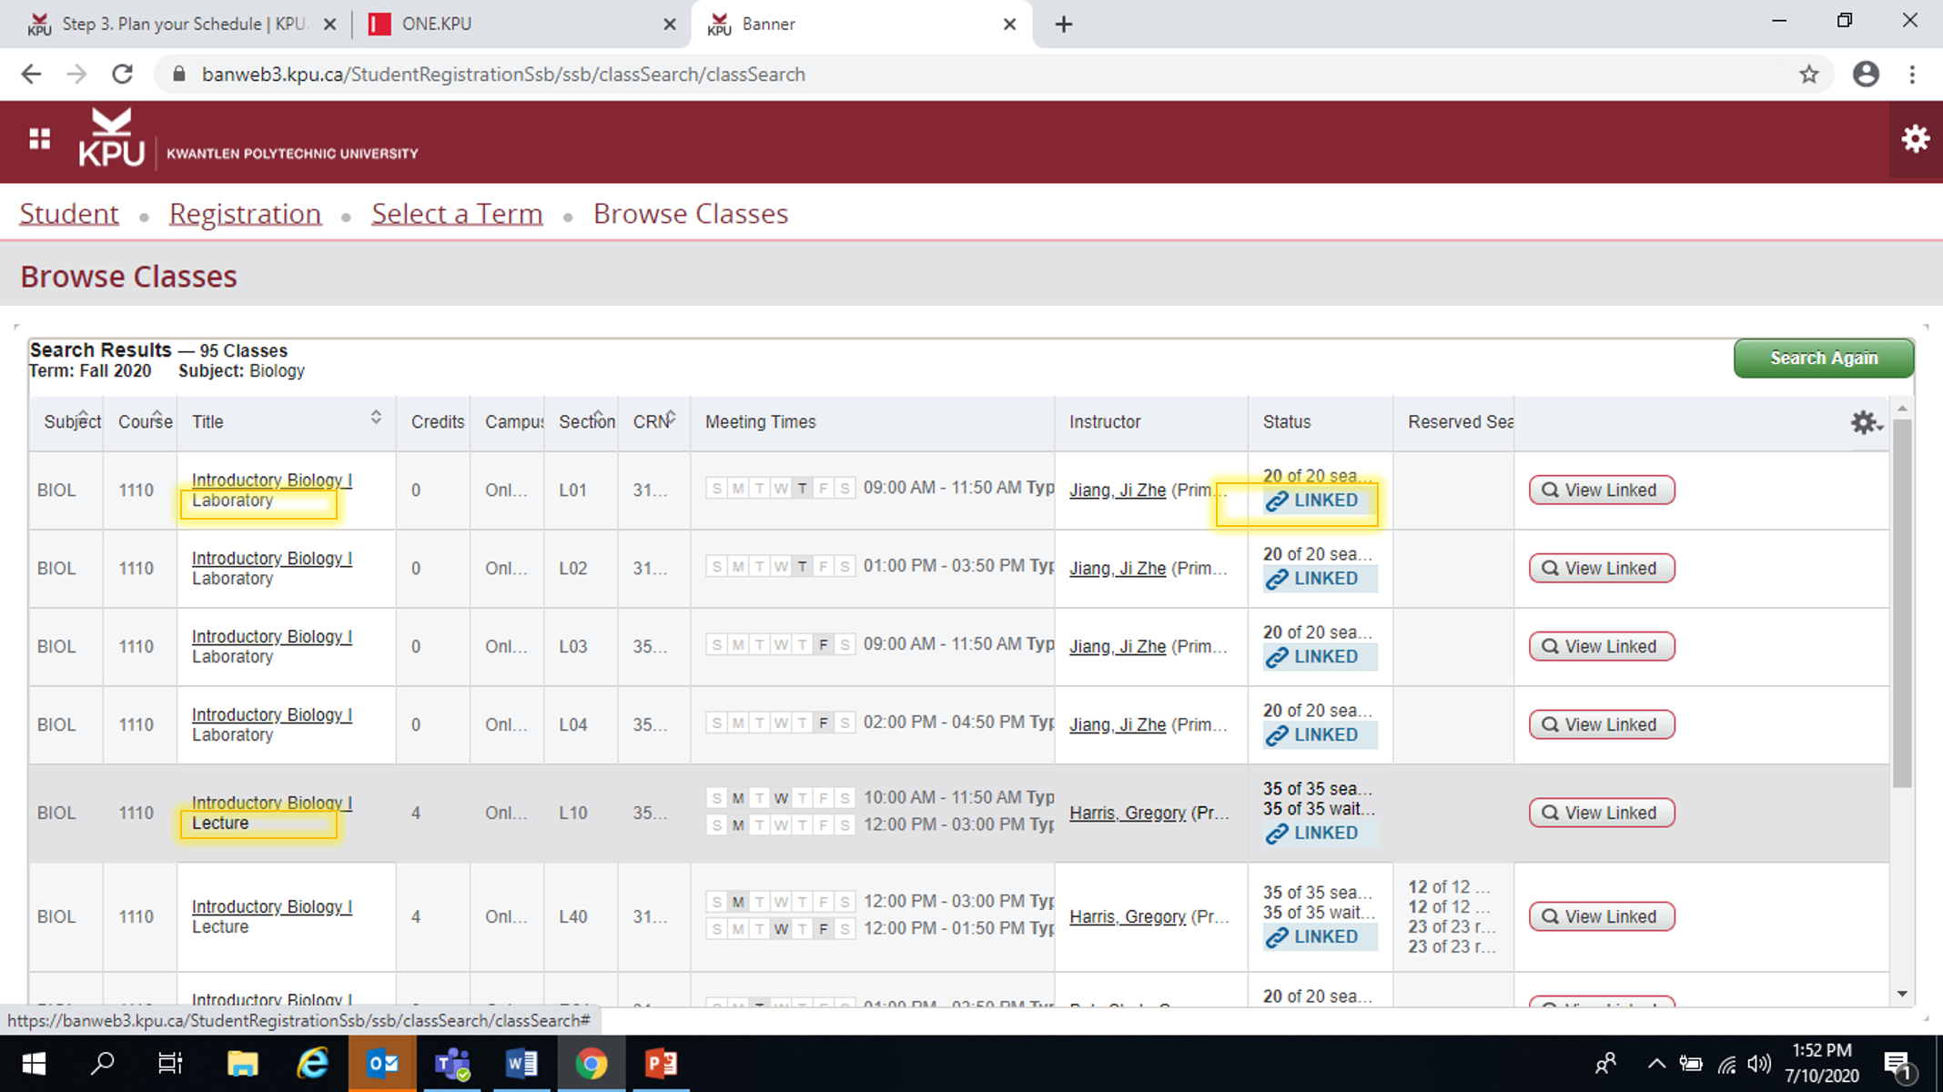
Task: Open Microsoft Teams from the taskbar
Action: pos(451,1063)
